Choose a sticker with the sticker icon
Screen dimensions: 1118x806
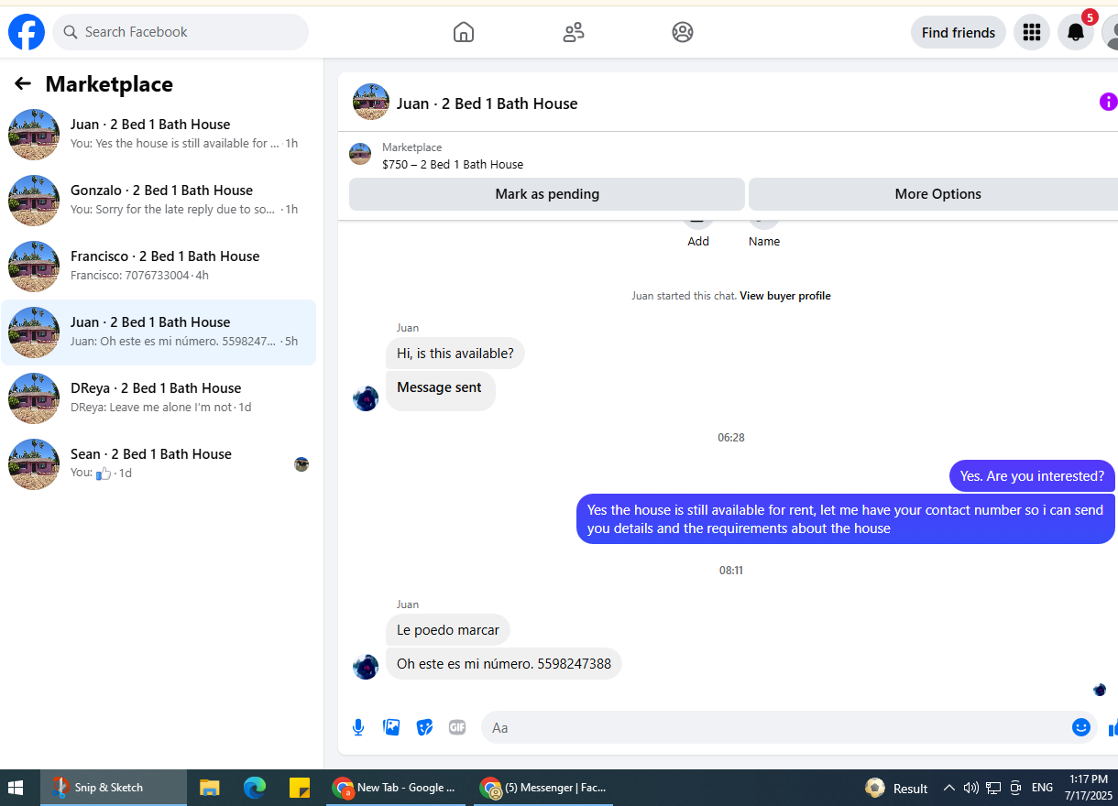pos(424,727)
